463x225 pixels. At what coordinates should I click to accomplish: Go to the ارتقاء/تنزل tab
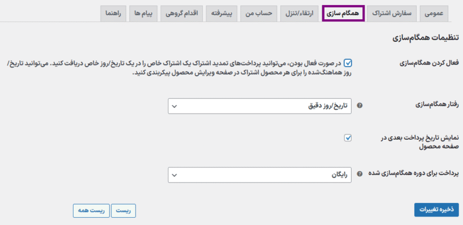300,14
